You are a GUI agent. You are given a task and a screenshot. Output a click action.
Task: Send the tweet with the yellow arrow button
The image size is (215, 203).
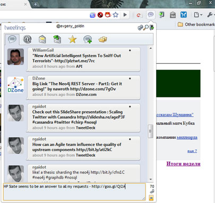(x=151, y=198)
